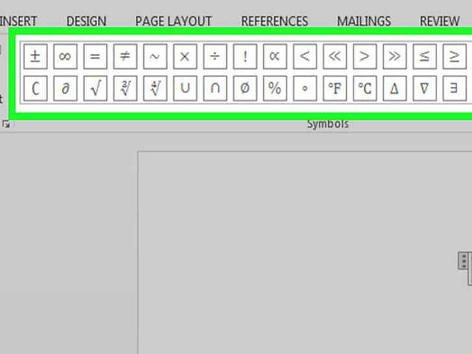
Task: Insert the cube root symbol
Action: tap(124, 88)
